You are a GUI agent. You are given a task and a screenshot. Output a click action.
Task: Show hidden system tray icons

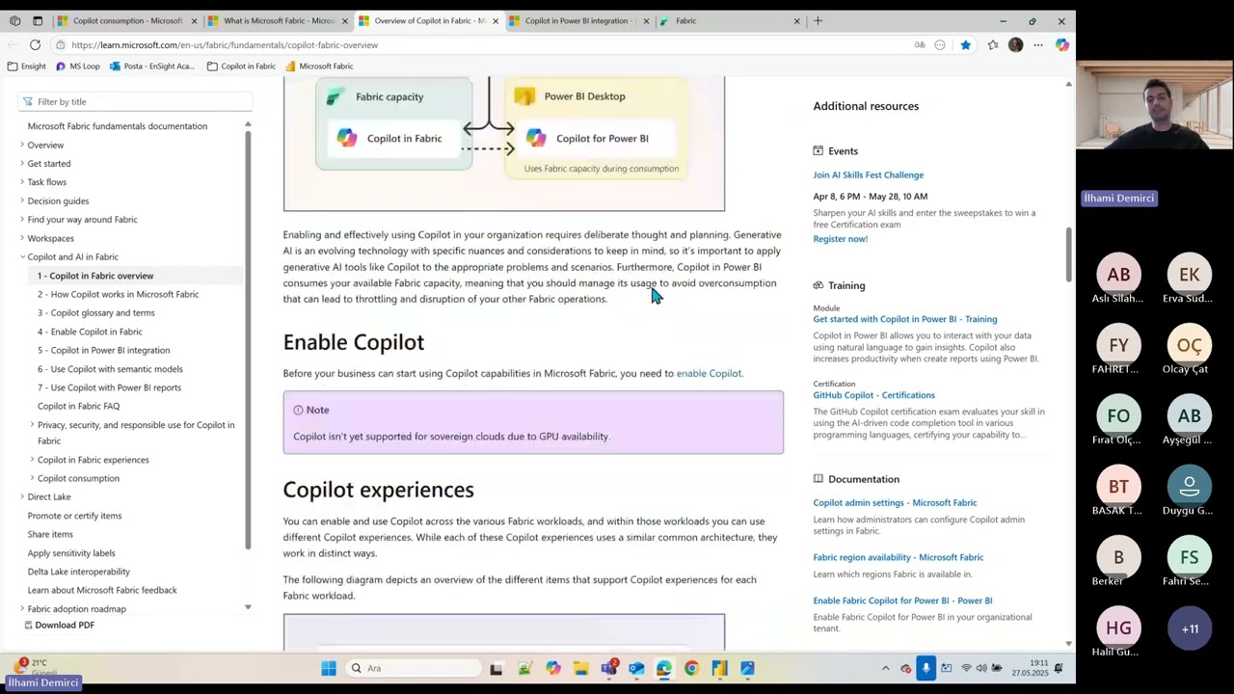pyautogui.click(x=885, y=668)
